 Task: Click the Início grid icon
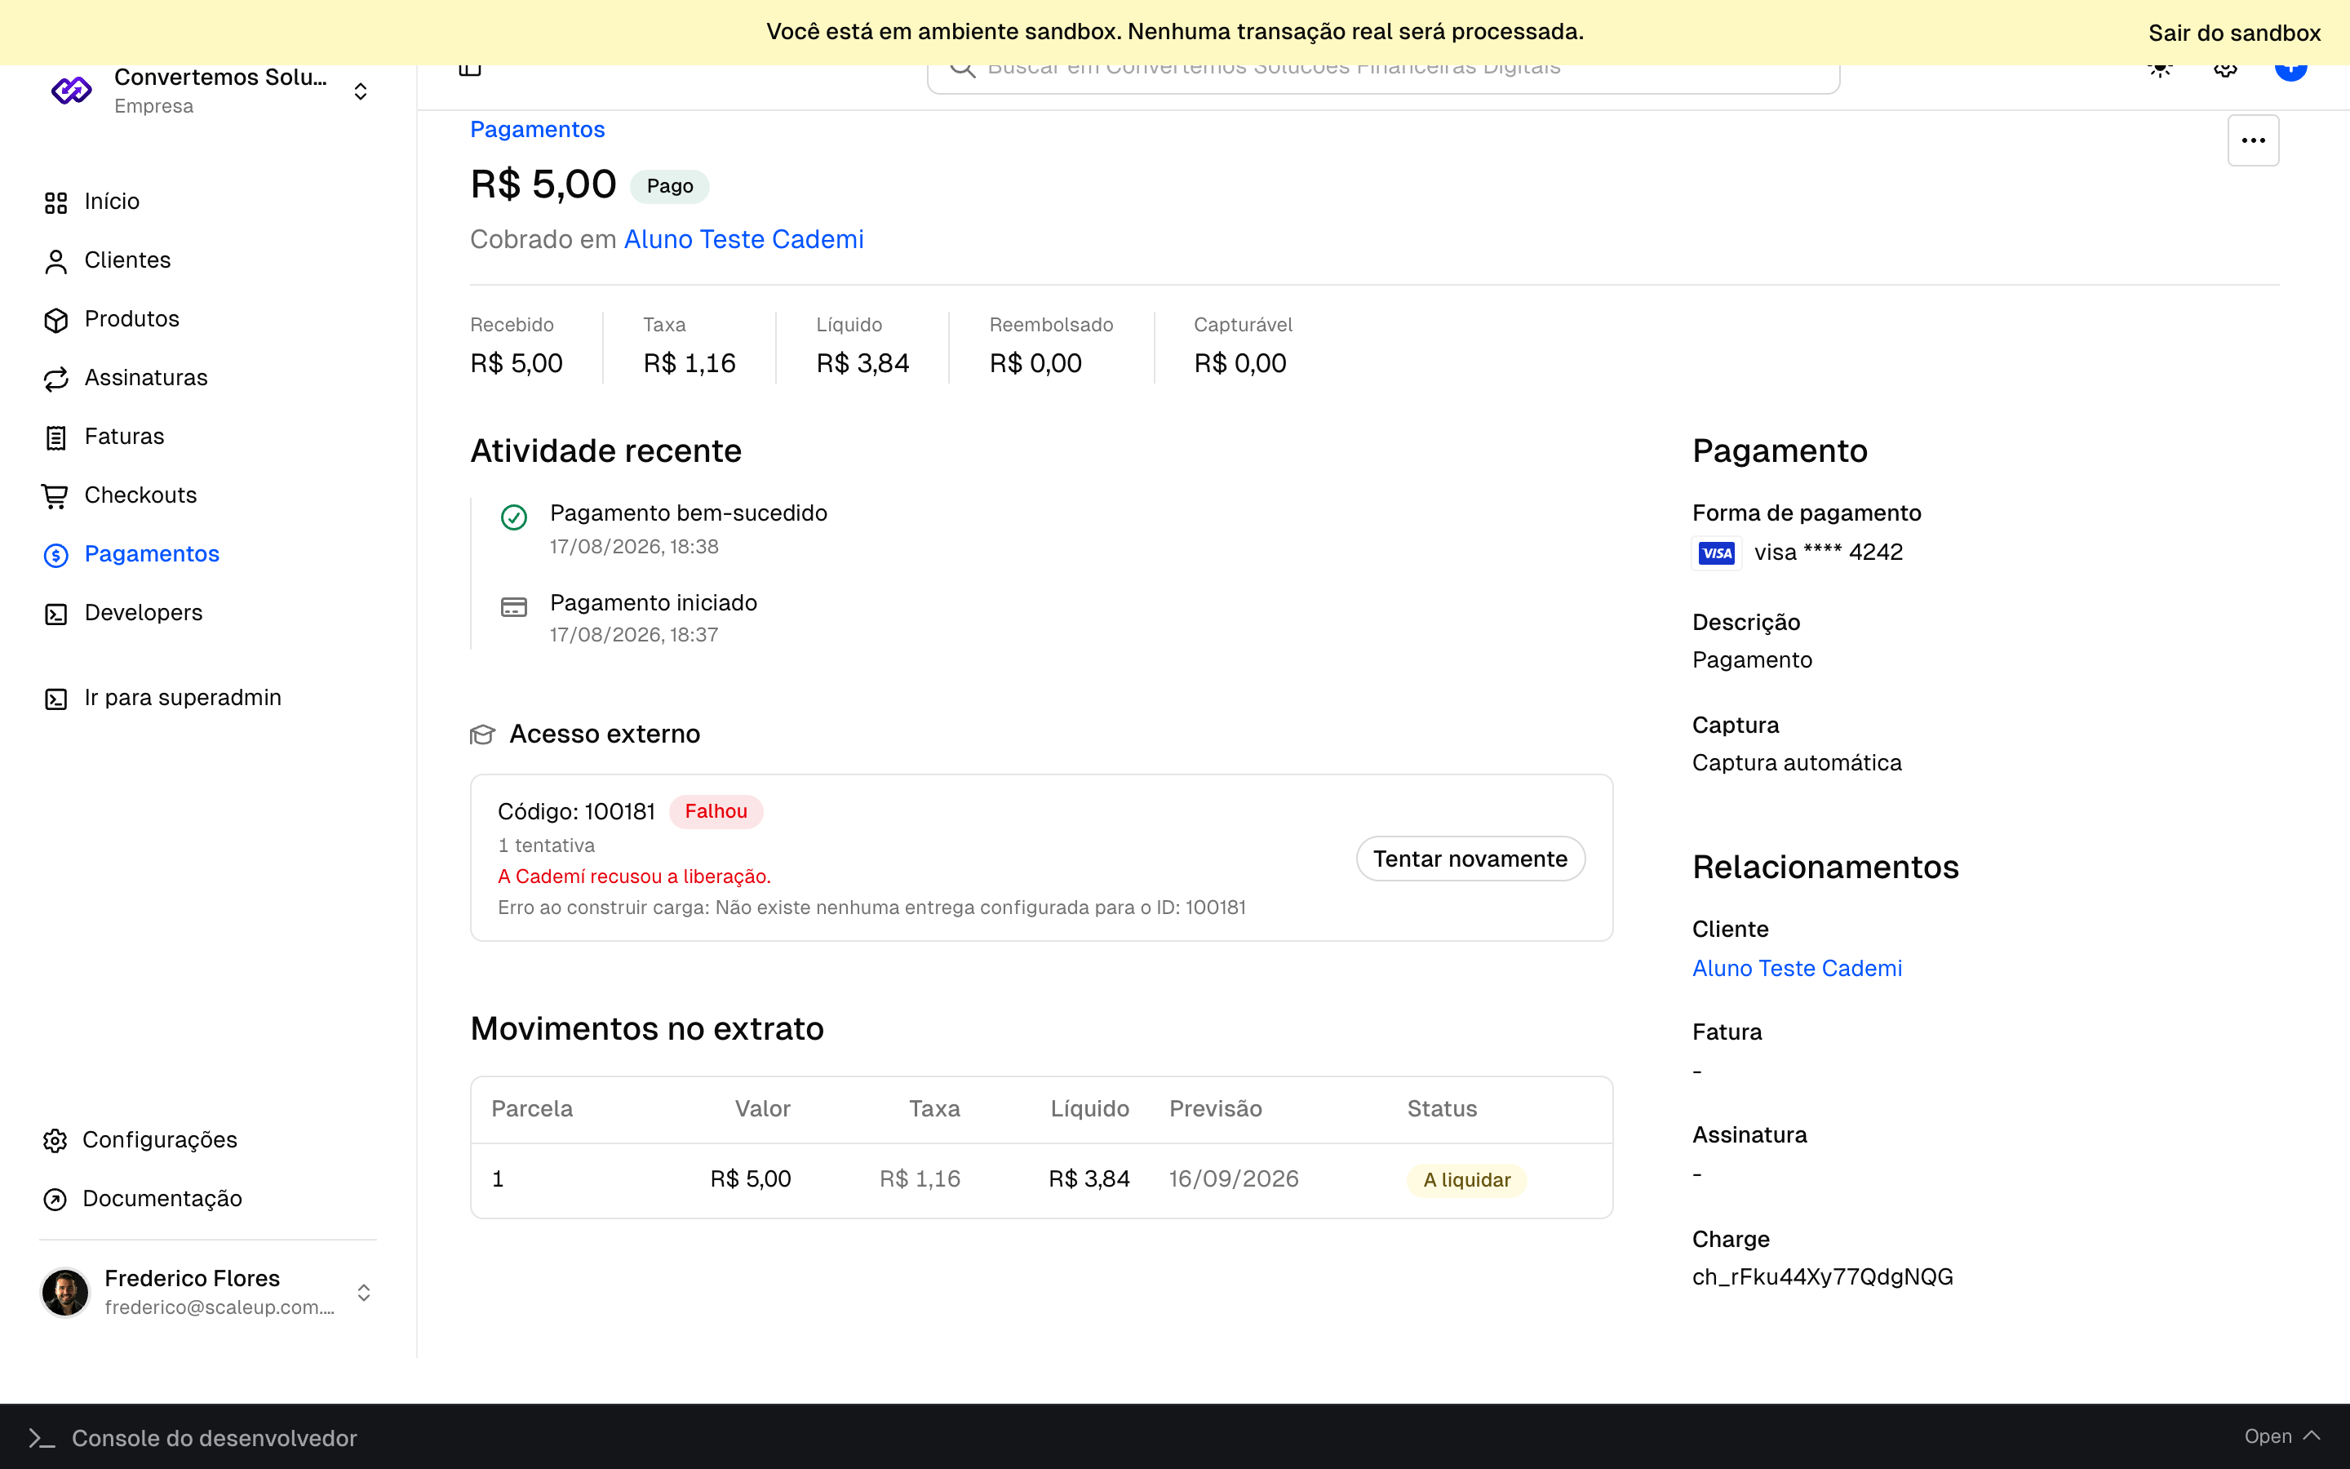pos(55,202)
